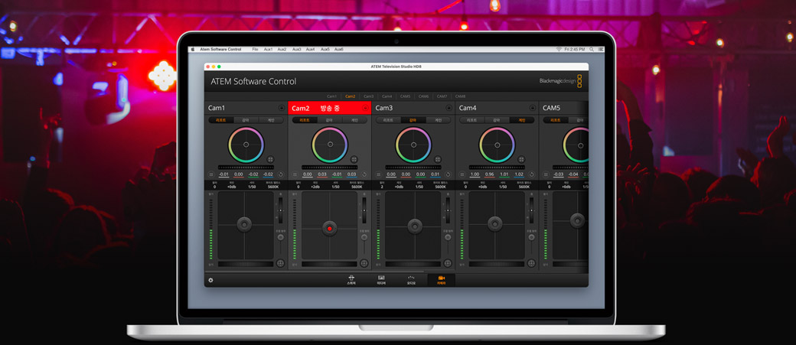Screen dimensions: 796x345
Task: Click the four-dot button beside Cam2 color wheel
Action: point(354,159)
